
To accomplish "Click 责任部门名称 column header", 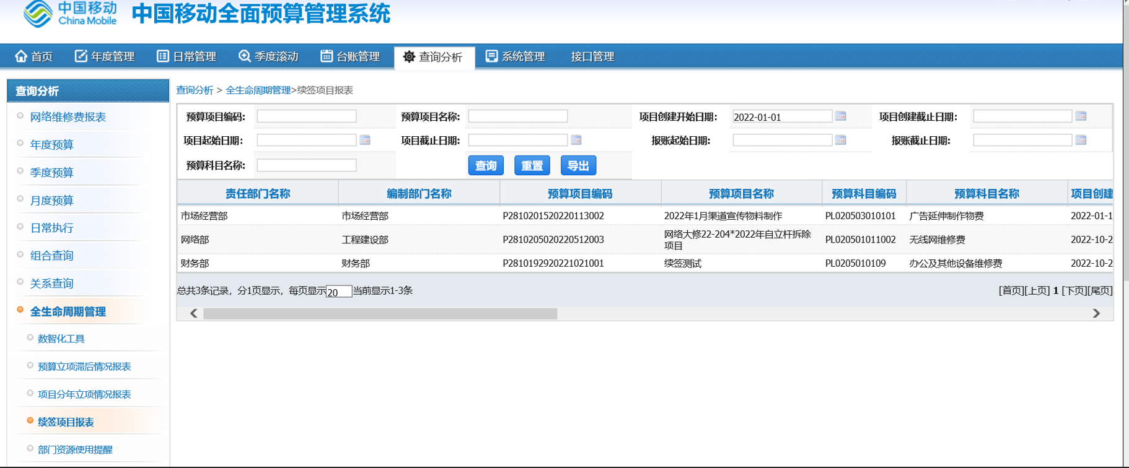I will (x=258, y=194).
